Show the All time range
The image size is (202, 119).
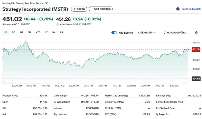coord(61,32)
